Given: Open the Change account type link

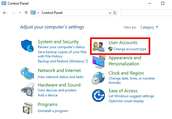Looking at the screenshot, I should point(130,49).
